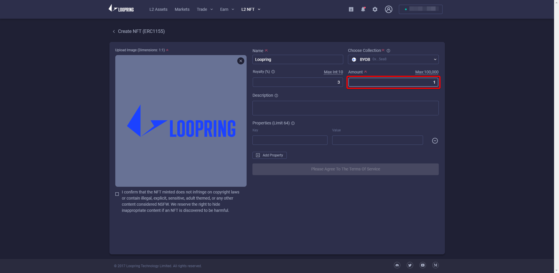Open Twitter link in footer
559x273 pixels.
410,265
